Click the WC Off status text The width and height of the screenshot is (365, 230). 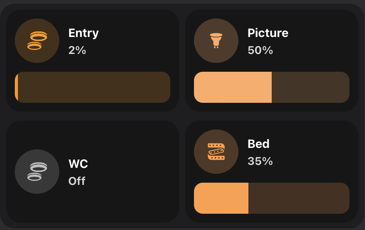pos(77,181)
